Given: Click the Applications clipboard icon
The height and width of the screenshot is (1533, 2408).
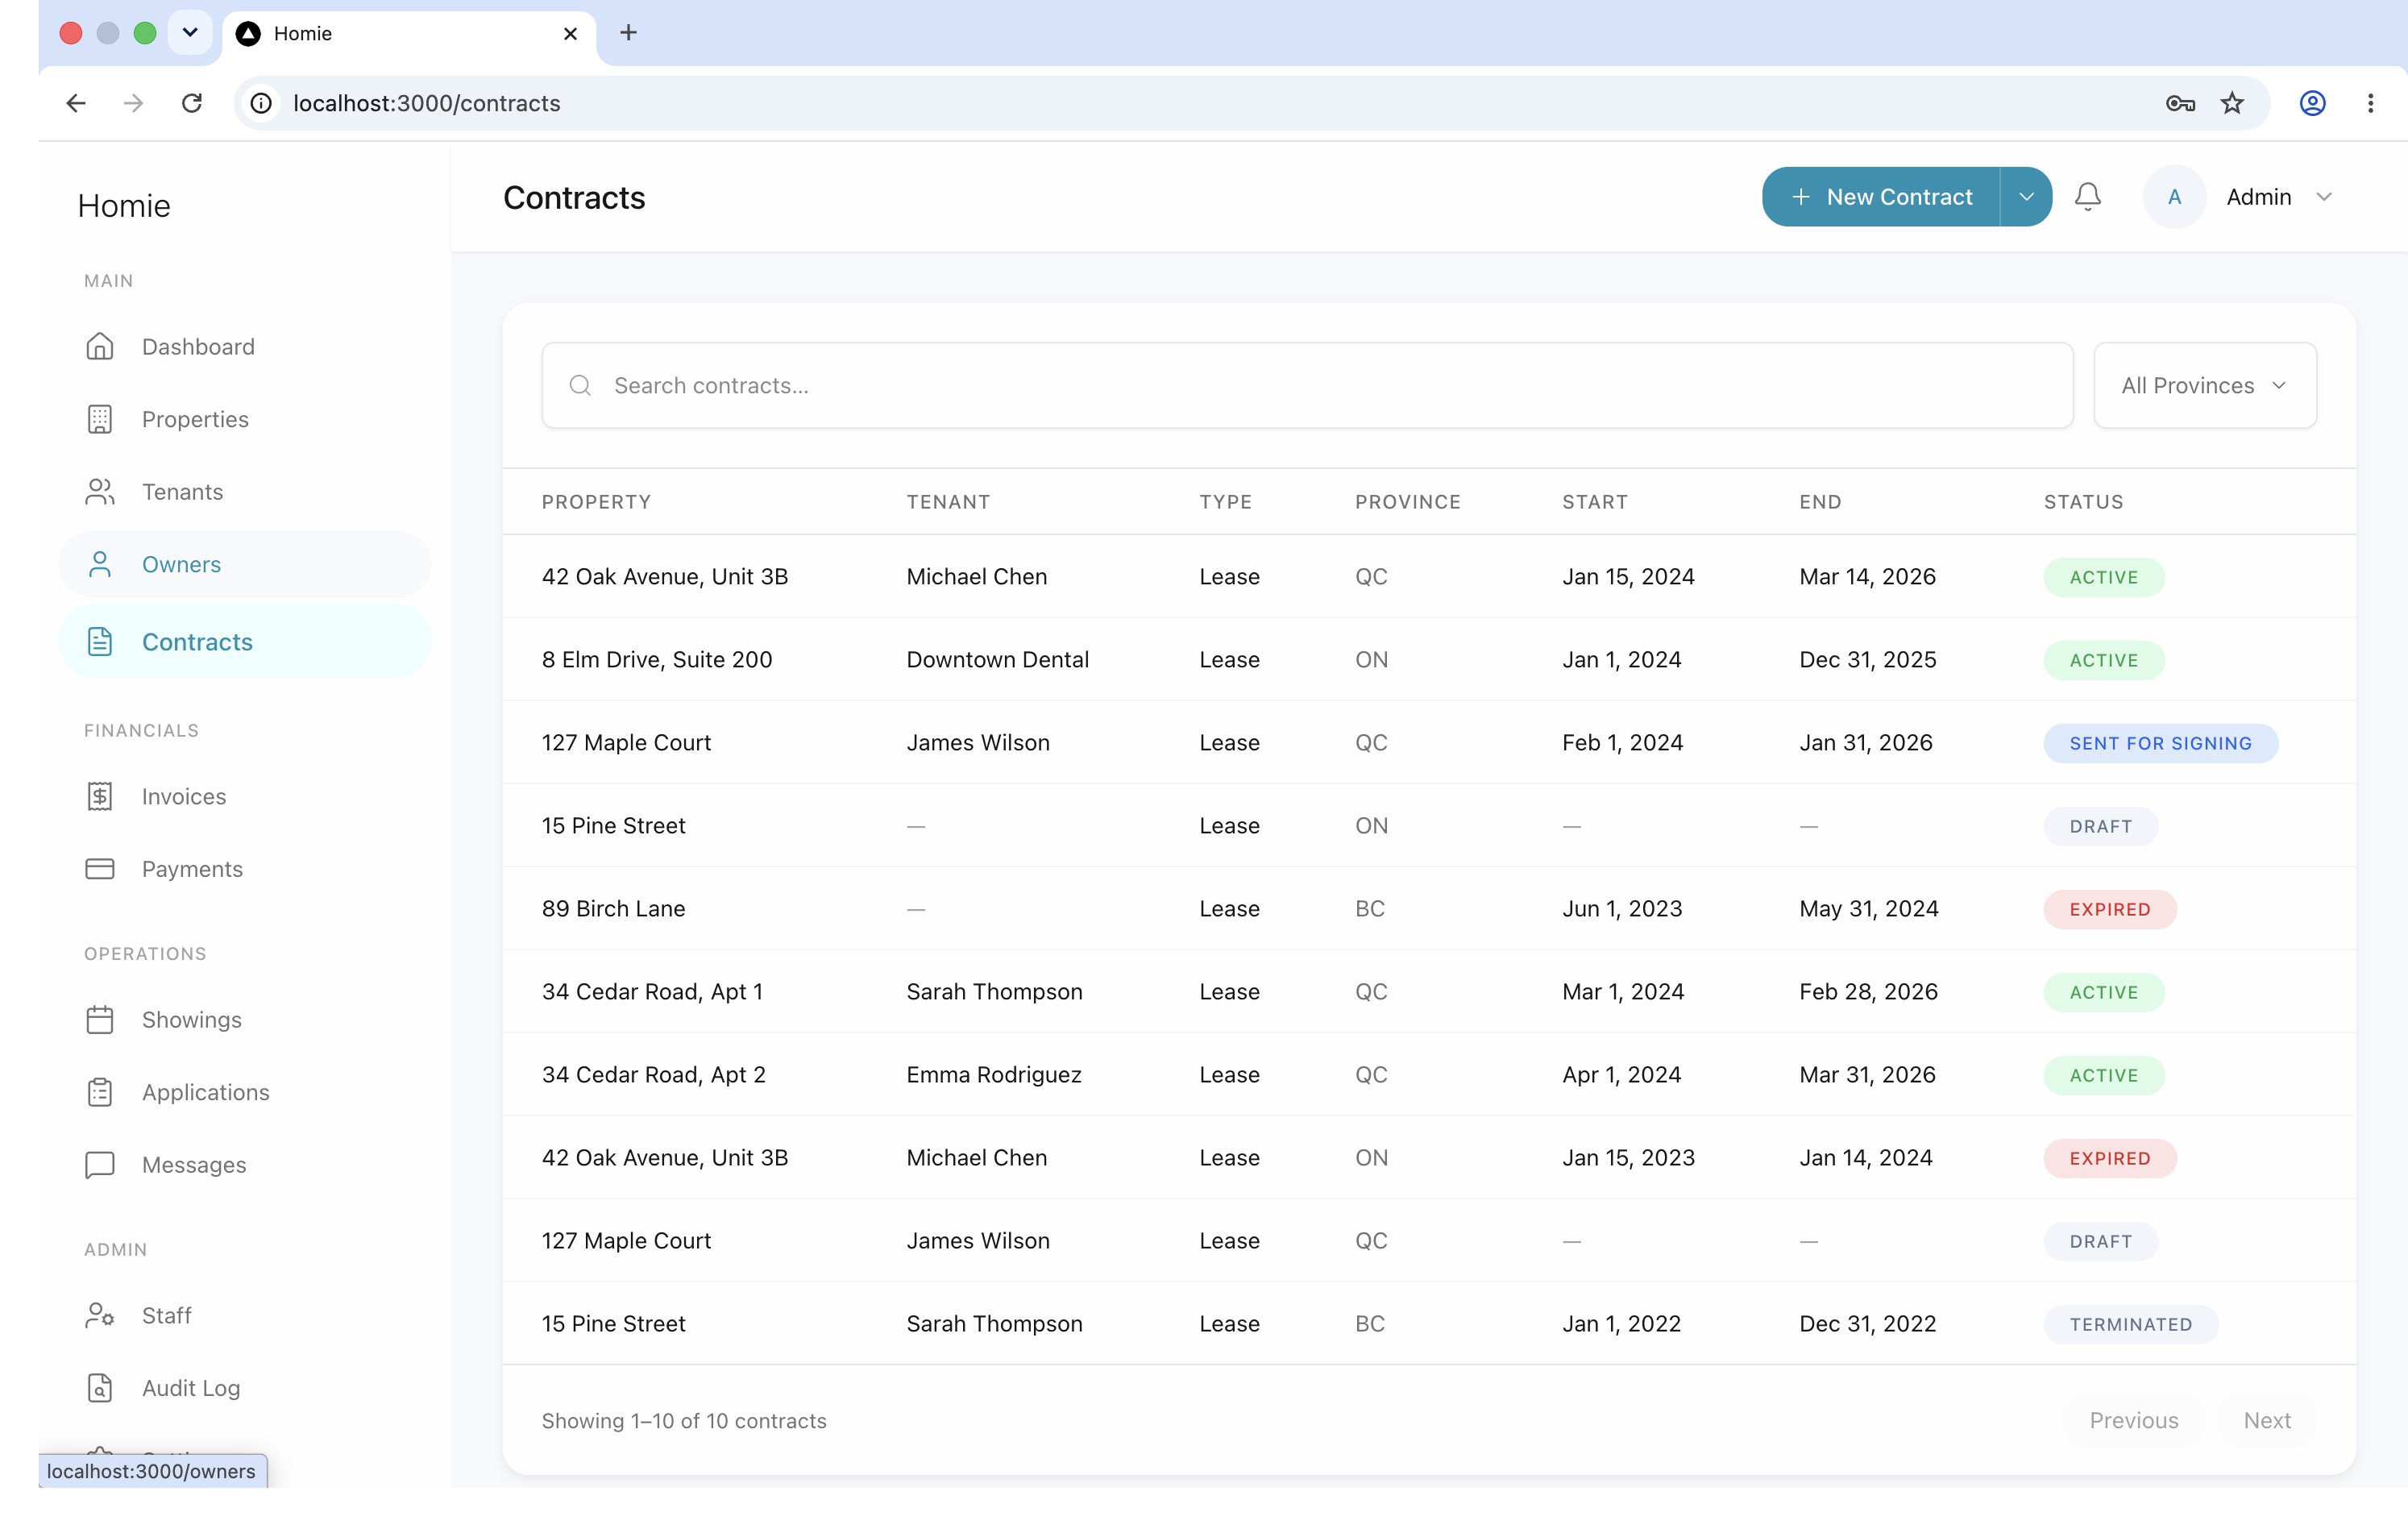Looking at the screenshot, I should (100, 1091).
